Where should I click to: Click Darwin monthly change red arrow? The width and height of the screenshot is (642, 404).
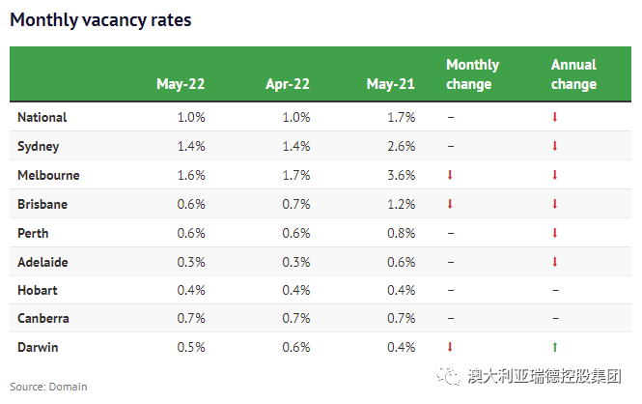pyautogui.click(x=450, y=347)
